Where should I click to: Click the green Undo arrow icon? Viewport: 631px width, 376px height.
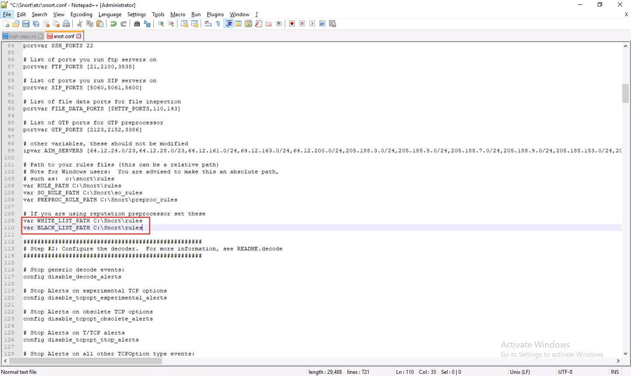pos(113,24)
